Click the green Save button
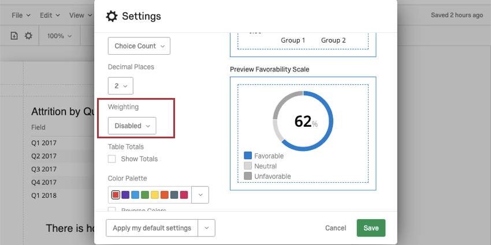The width and height of the screenshot is (491, 245). pyautogui.click(x=371, y=228)
